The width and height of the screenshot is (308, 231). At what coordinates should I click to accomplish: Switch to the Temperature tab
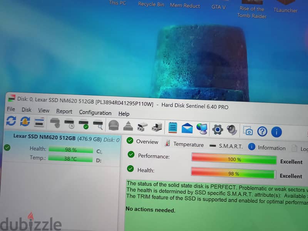point(184,144)
